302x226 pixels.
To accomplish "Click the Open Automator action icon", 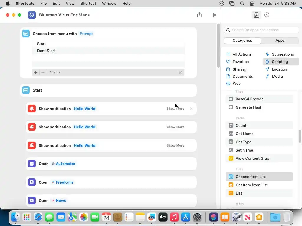I will click(x=32, y=164).
